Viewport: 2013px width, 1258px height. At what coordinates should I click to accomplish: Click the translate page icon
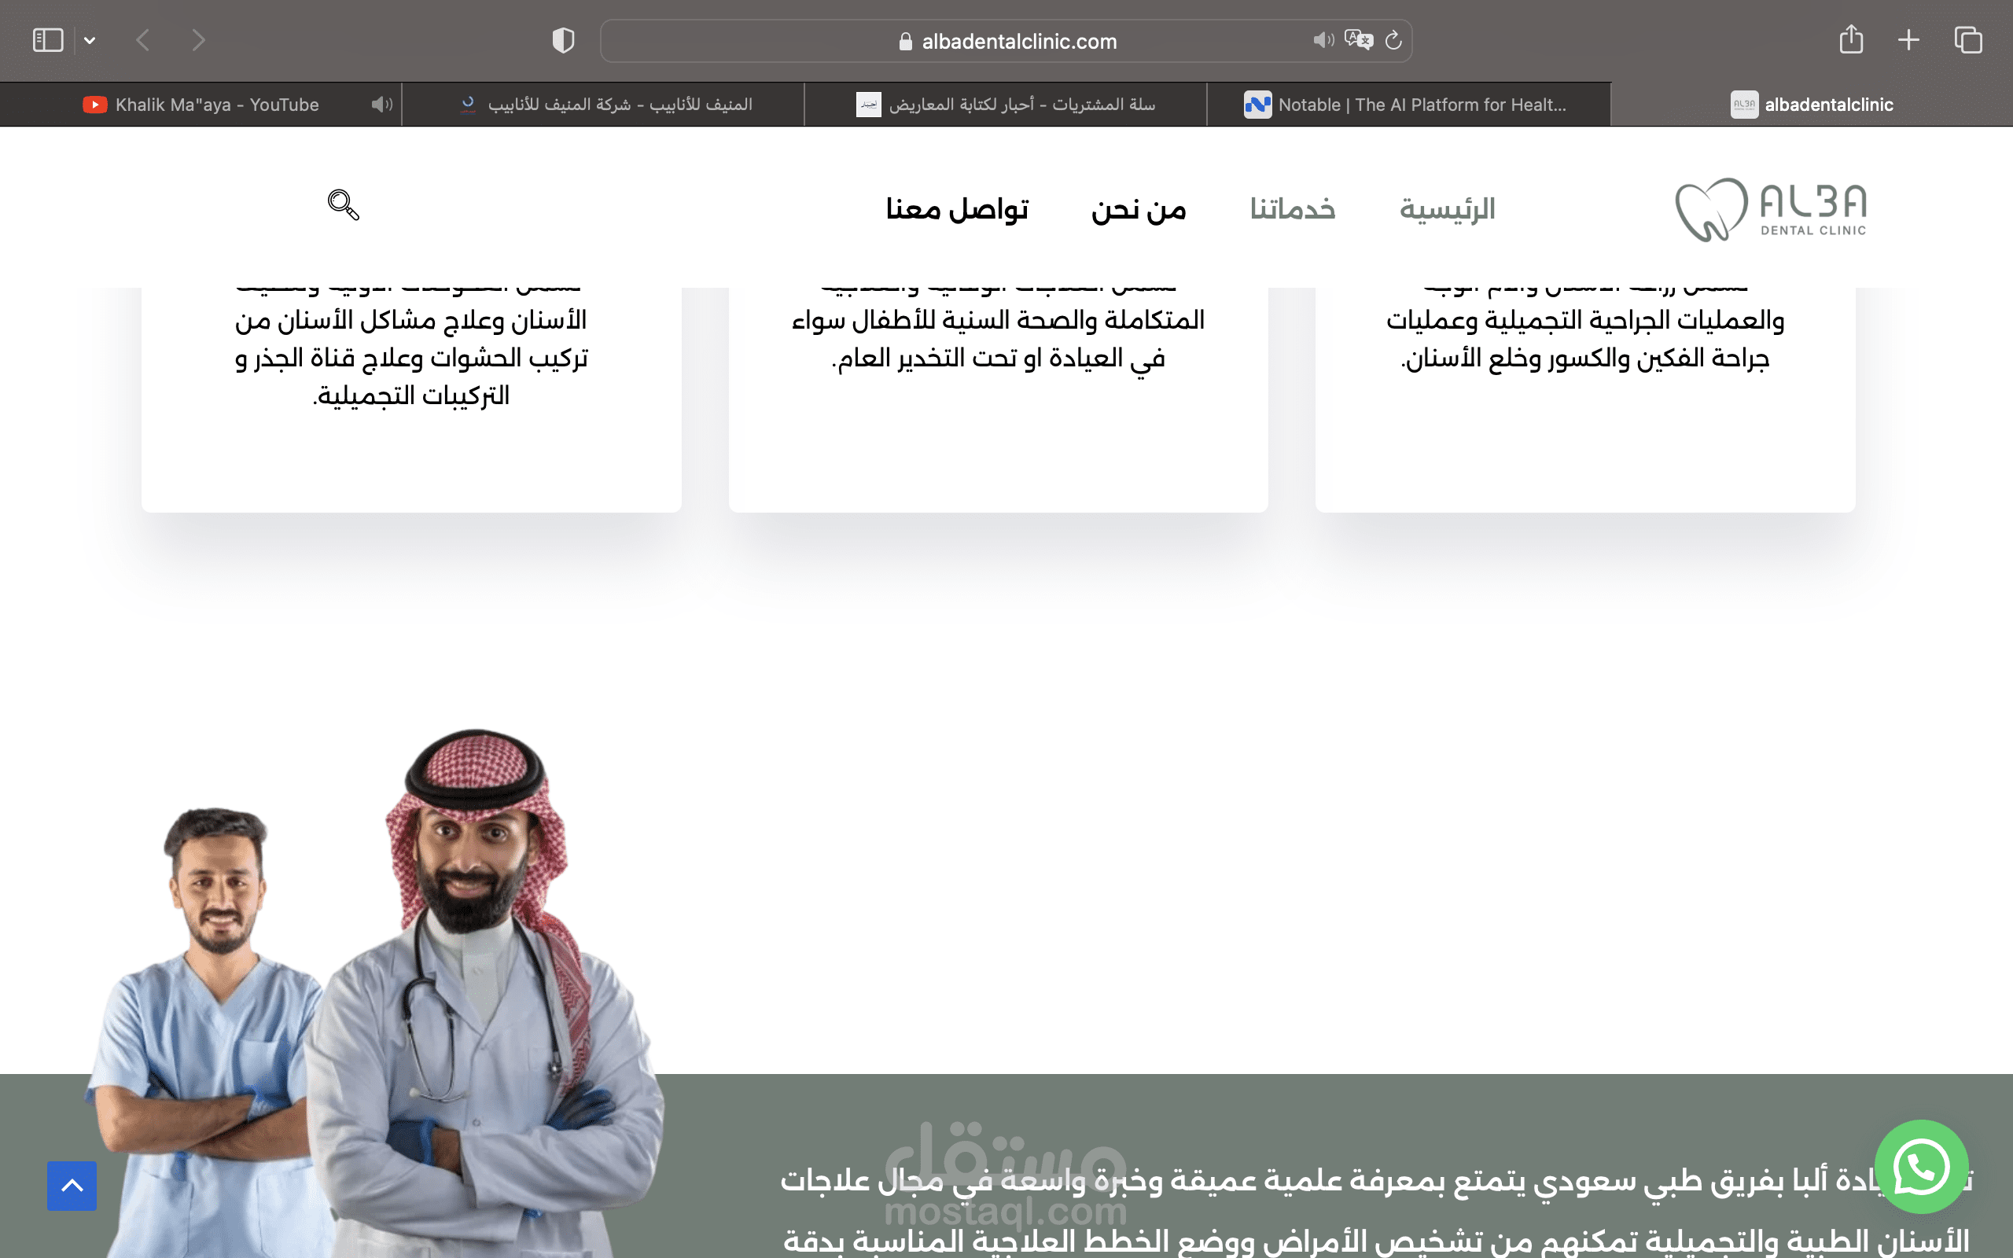(x=1358, y=40)
